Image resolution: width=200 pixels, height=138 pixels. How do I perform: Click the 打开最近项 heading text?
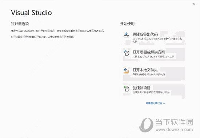coord(20,24)
